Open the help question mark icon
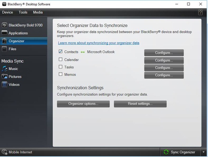The image size is (208, 157). (200, 13)
